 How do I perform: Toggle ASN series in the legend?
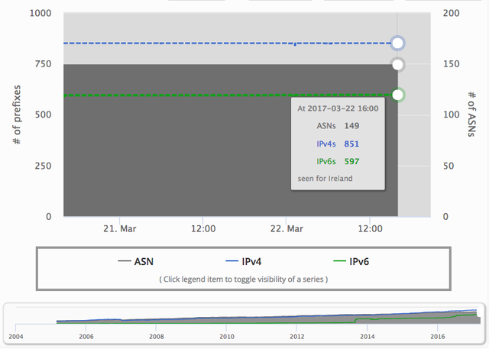[x=136, y=261]
